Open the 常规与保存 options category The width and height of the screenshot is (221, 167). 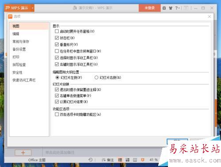click(29, 42)
